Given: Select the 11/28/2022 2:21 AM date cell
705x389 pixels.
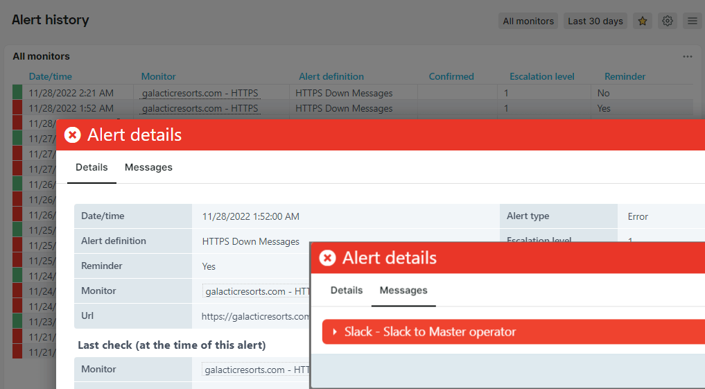Looking at the screenshot, I should click(71, 93).
